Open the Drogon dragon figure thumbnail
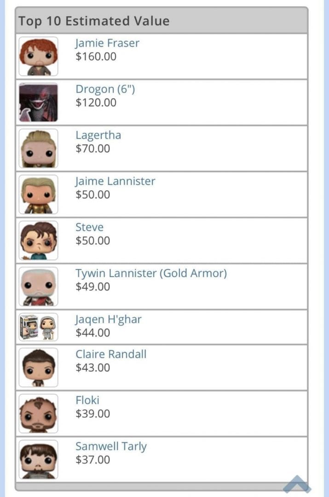This screenshot has width=329, height=497. (38, 102)
